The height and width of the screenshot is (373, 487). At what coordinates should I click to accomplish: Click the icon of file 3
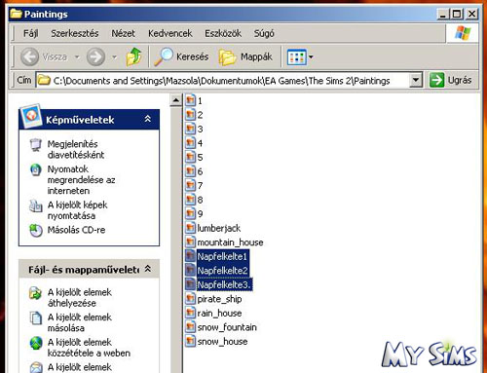[191, 129]
